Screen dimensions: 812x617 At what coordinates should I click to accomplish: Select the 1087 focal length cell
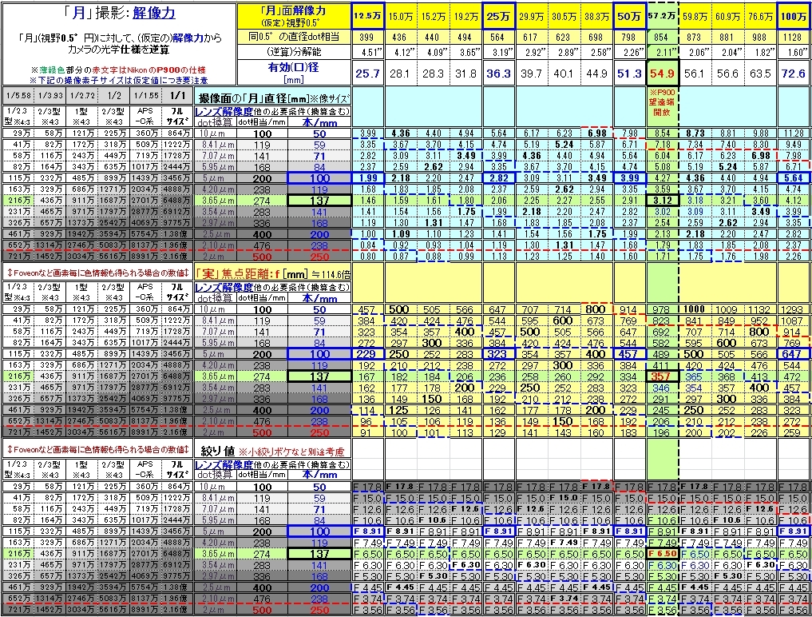point(794,320)
